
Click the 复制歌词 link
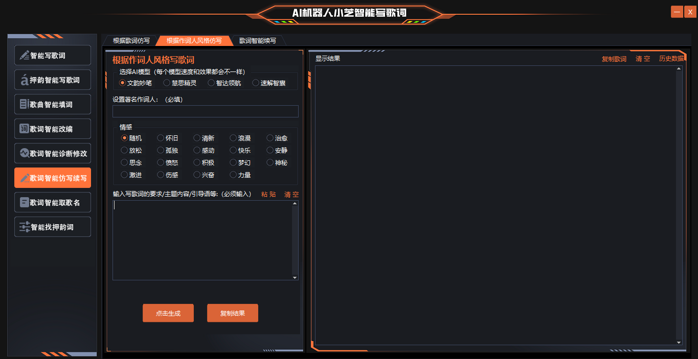(614, 59)
